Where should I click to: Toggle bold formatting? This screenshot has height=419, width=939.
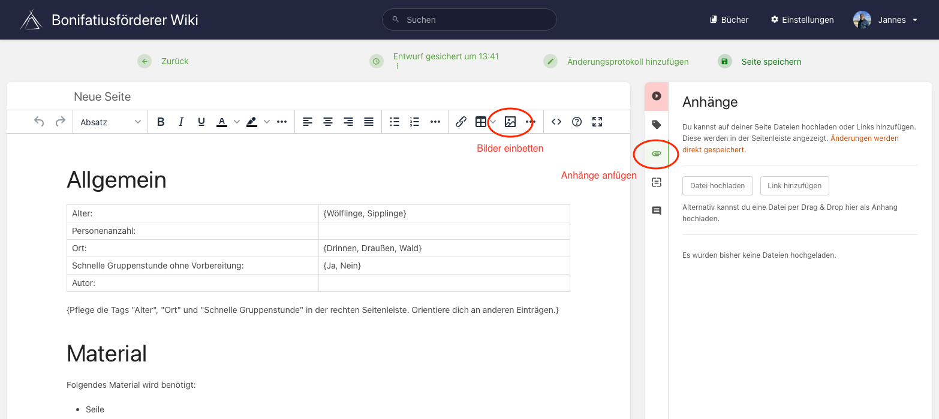pos(161,122)
